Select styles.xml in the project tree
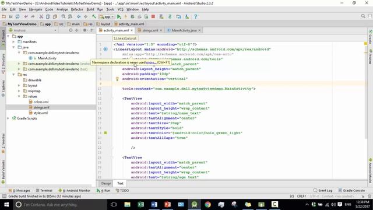Image resolution: width=373 pixels, height=210 pixels. click(40, 113)
